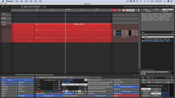Toggle the Loop transport button
Viewport: 175px width, 98px height.
[146, 89]
